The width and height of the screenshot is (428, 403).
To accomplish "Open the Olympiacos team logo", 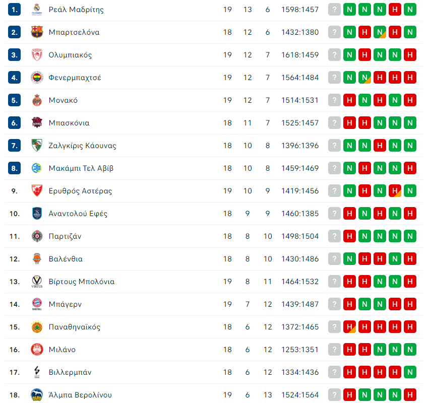I will coord(37,55).
